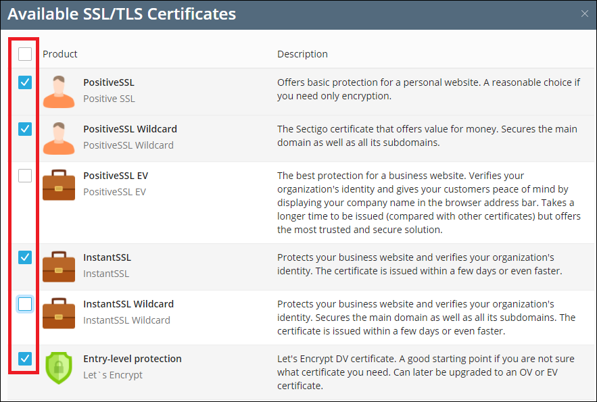
Task: Click the Description column header
Action: click(302, 54)
